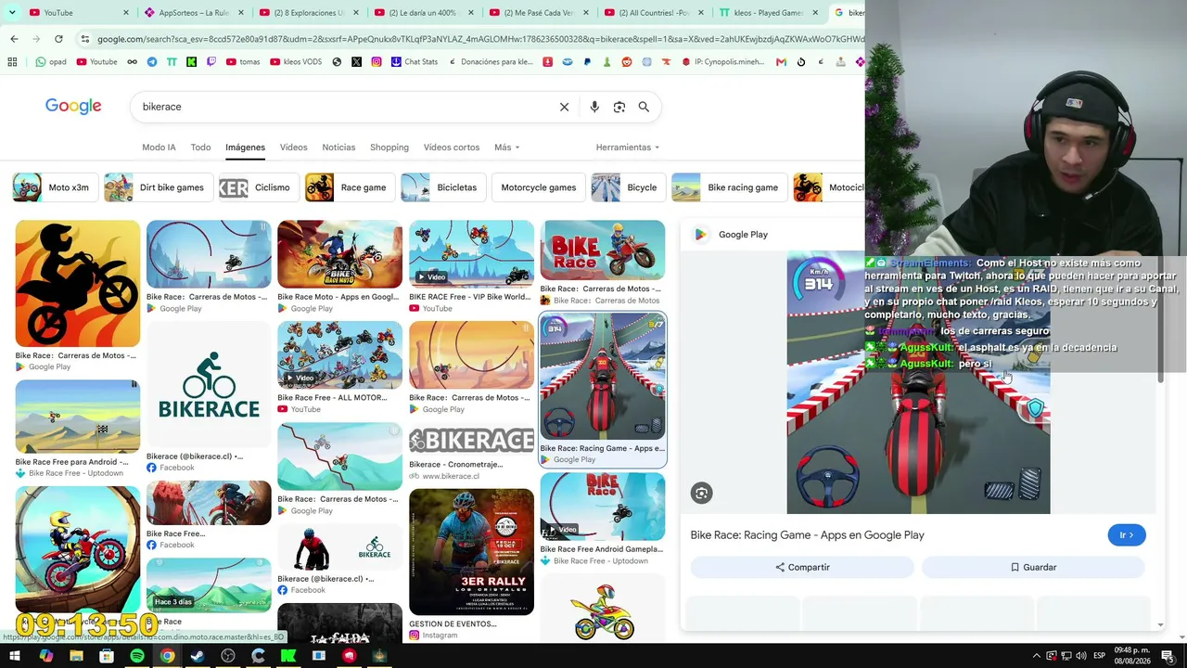1187x668 pixels.
Task: Click the Google search input field
Action: (x=343, y=107)
